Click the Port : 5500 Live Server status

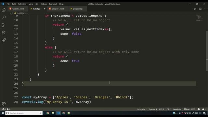tap(189, 109)
